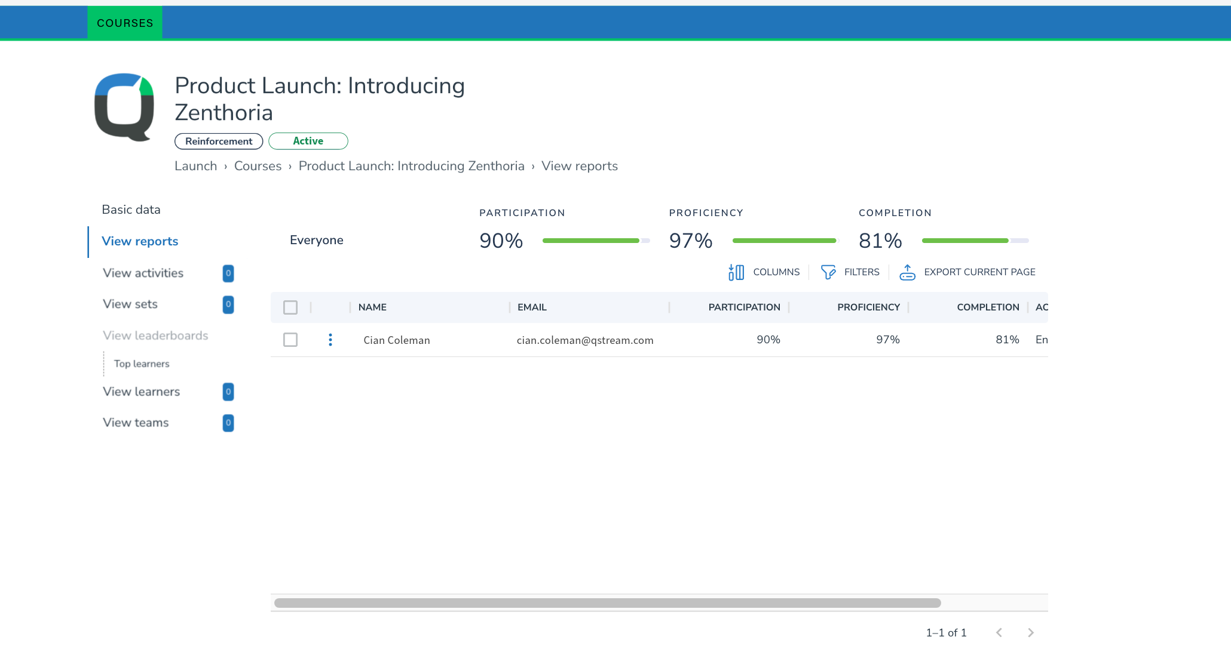Viewport: 1231px width, 646px height.
Task: Click the Courses breadcrumb link
Action: [x=258, y=166]
